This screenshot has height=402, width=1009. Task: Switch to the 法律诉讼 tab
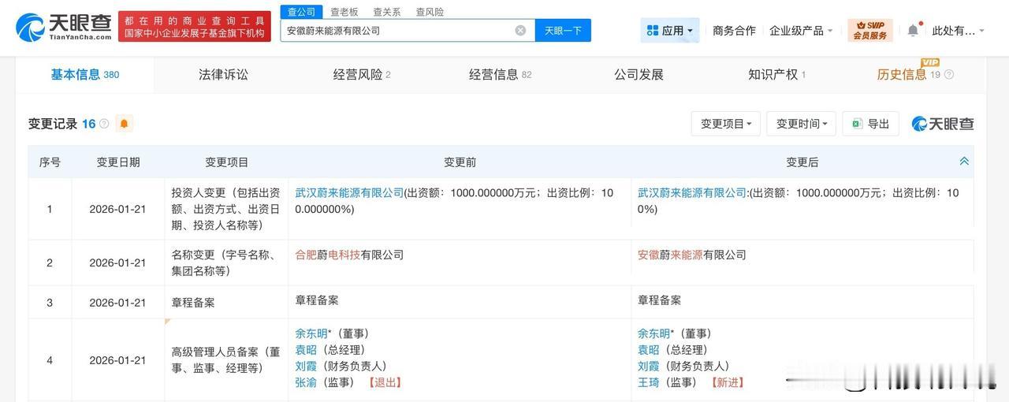[223, 75]
